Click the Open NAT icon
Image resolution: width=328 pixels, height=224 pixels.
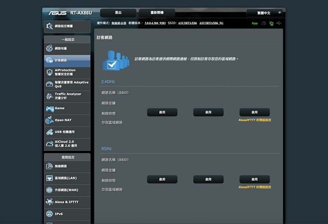coord(50,120)
